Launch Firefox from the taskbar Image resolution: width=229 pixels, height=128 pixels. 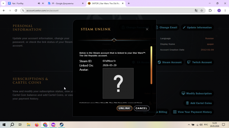[x=37, y=125]
